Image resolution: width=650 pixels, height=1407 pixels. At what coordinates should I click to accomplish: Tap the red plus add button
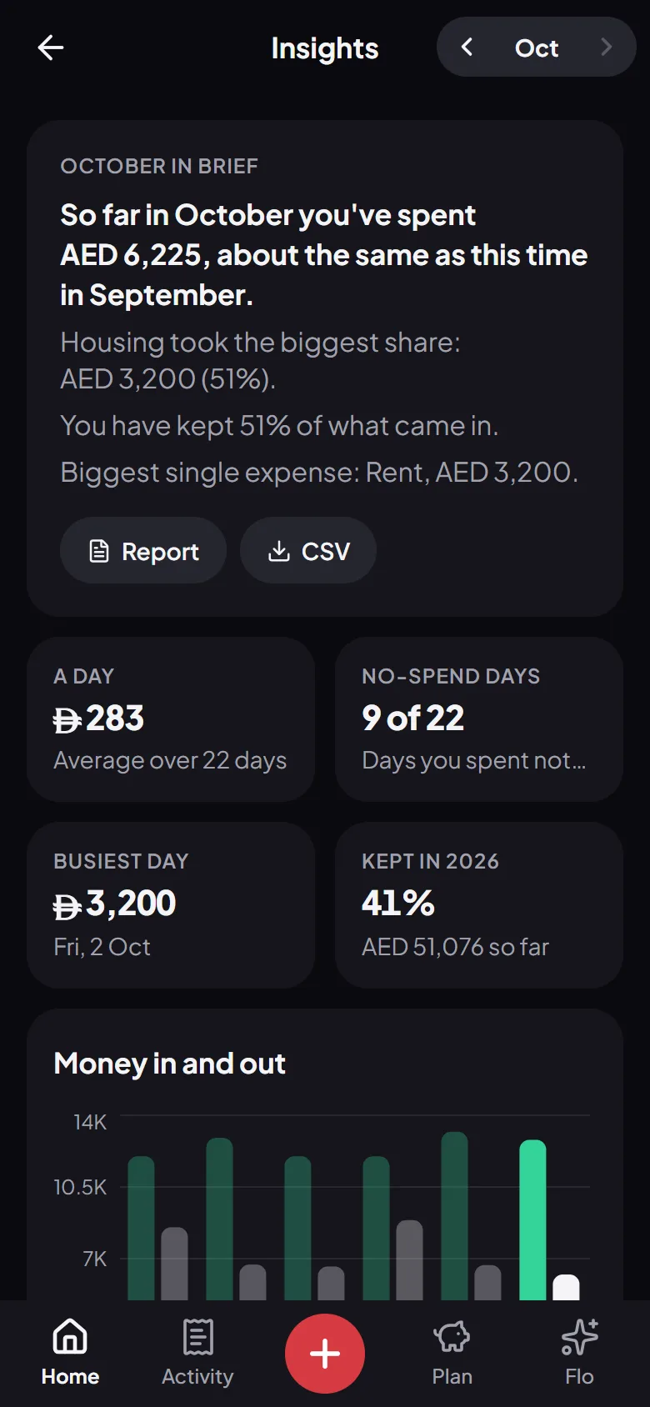[325, 1354]
